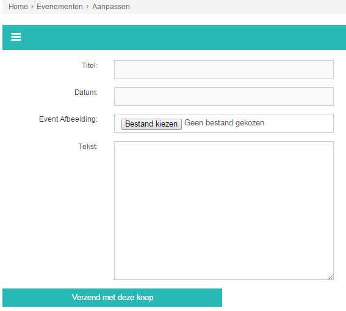This screenshot has height=311, width=346.
Task: Click the Tekst: field label
Action: 88,146
